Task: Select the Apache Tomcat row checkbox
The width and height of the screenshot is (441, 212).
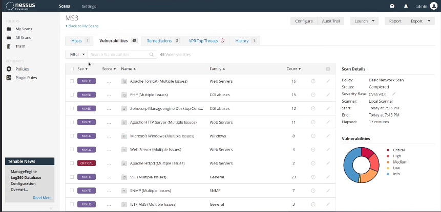Action: (72, 81)
